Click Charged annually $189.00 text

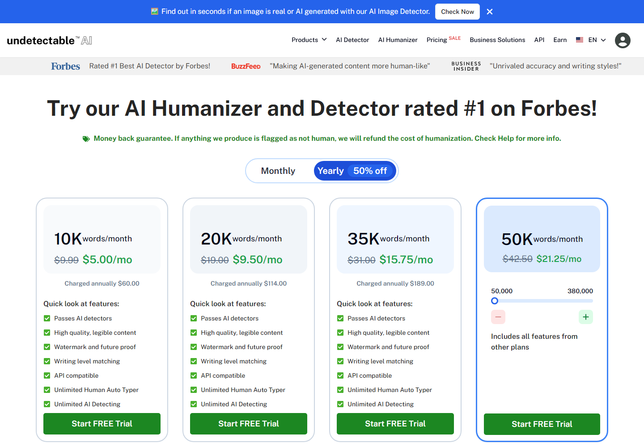tap(395, 283)
